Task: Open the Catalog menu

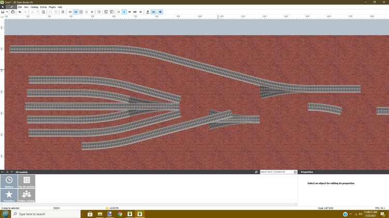Action: click(x=34, y=7)
